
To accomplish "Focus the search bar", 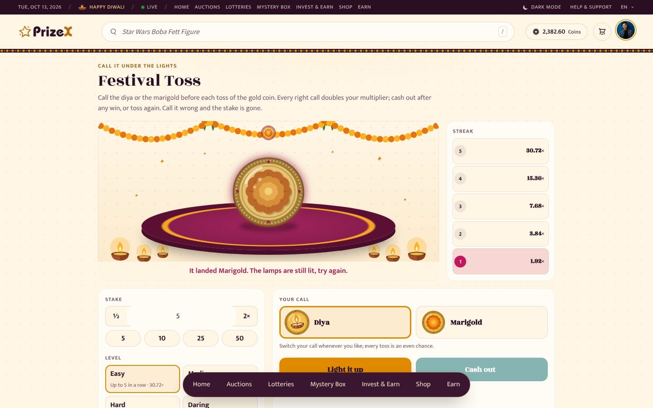I will (308, 32).
